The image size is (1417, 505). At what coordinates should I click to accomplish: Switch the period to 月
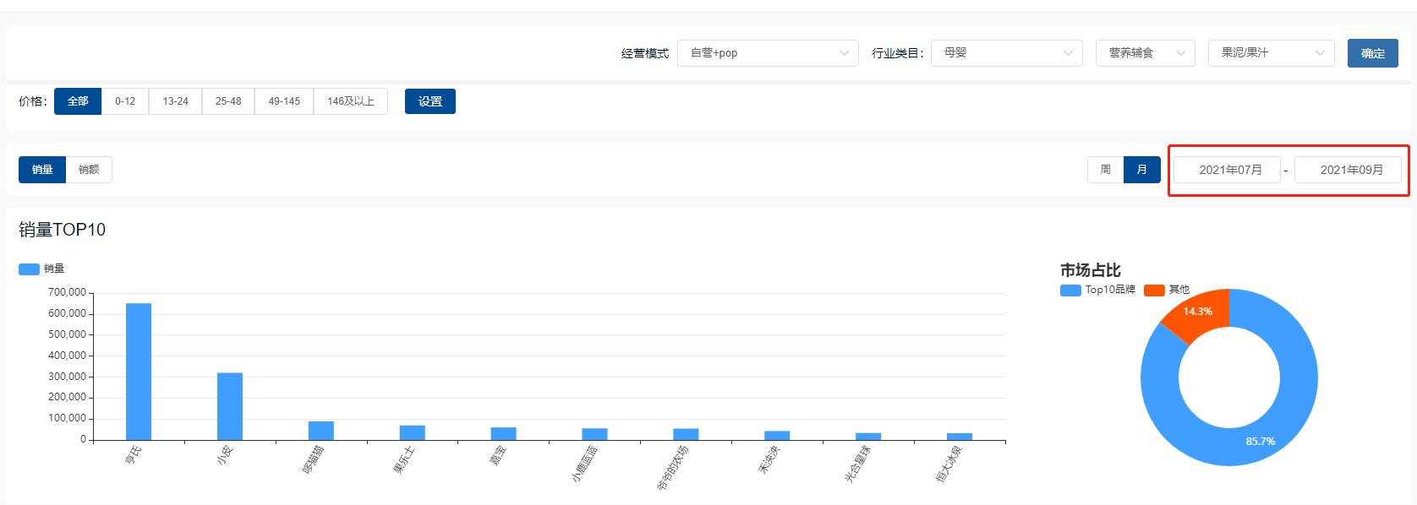pos(1141,170)
